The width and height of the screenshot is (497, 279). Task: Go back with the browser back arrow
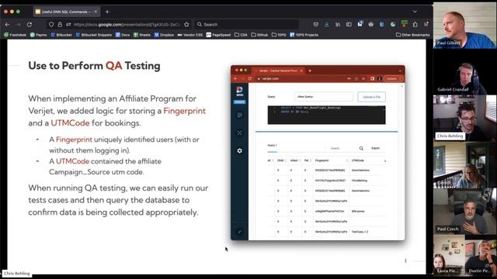7,24
